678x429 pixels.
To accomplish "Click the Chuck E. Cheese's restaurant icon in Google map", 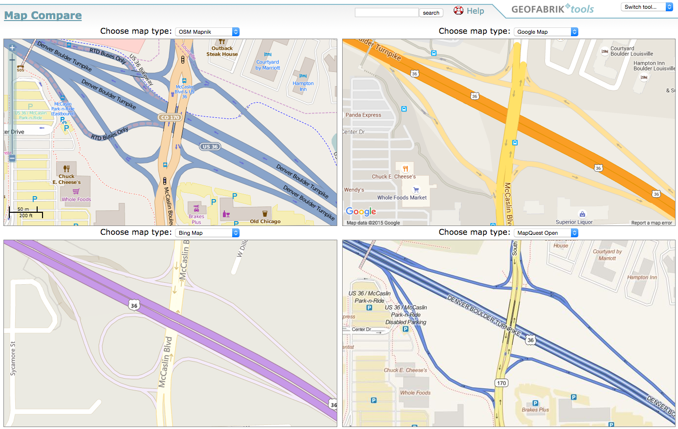I will point(405,169).
